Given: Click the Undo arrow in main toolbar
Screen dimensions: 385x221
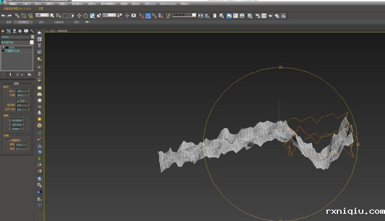Looking at the screenshot, I should pos(3,16).
